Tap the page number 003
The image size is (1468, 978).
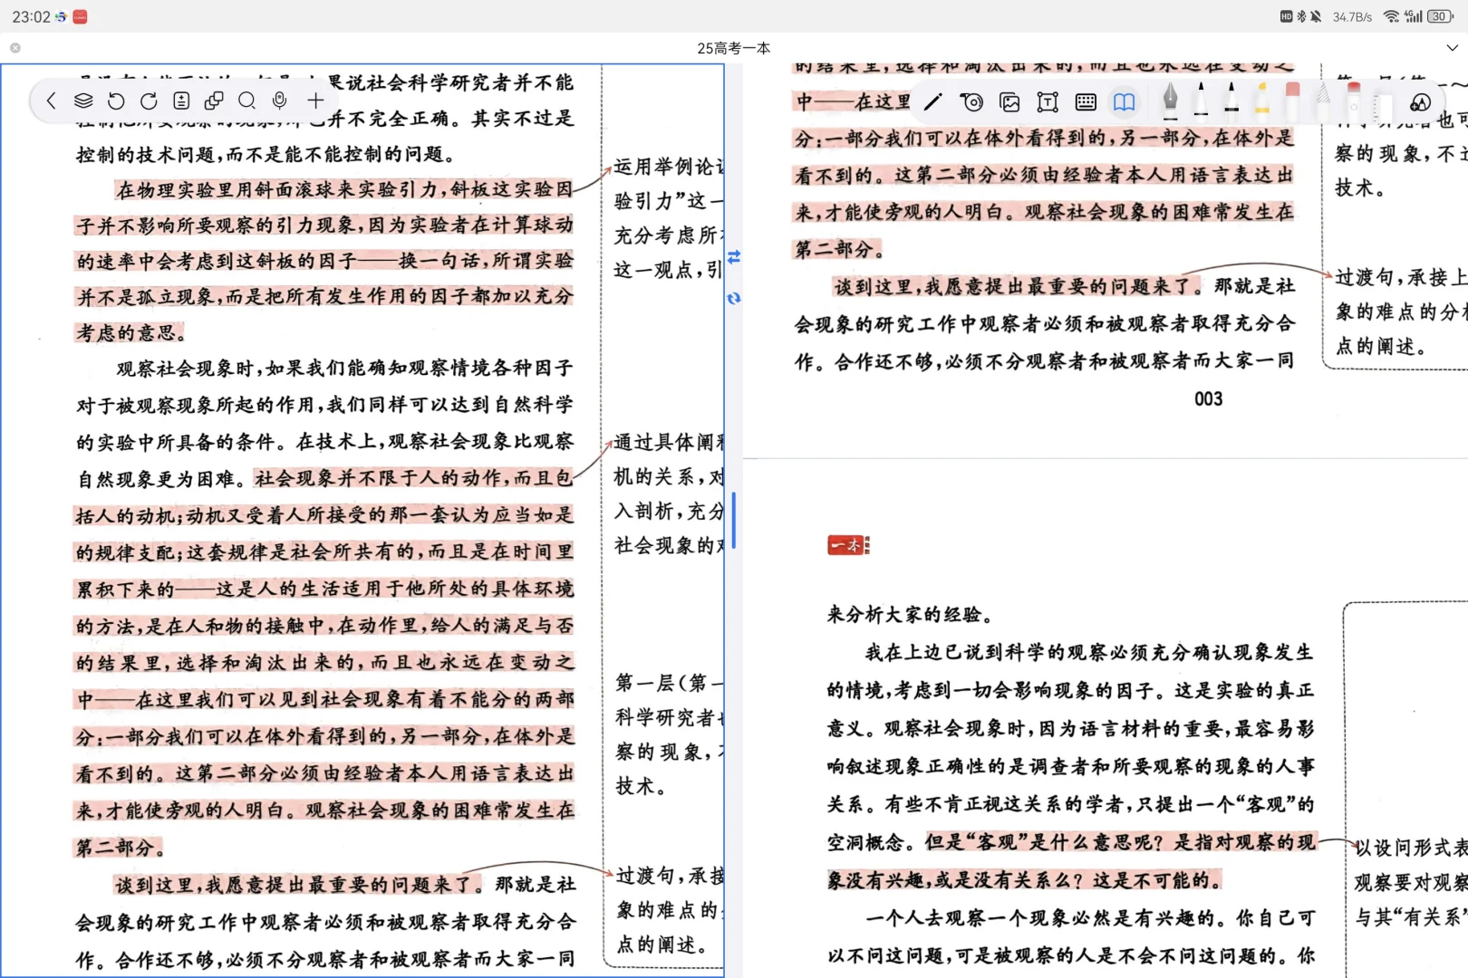coord(1208,398)
